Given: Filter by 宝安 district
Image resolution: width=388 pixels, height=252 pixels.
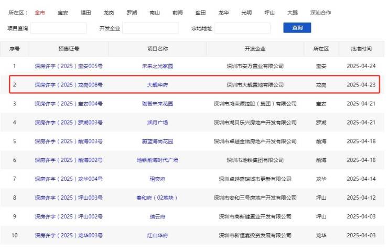Looking at the screenshot, I should [x=63, y=12].
